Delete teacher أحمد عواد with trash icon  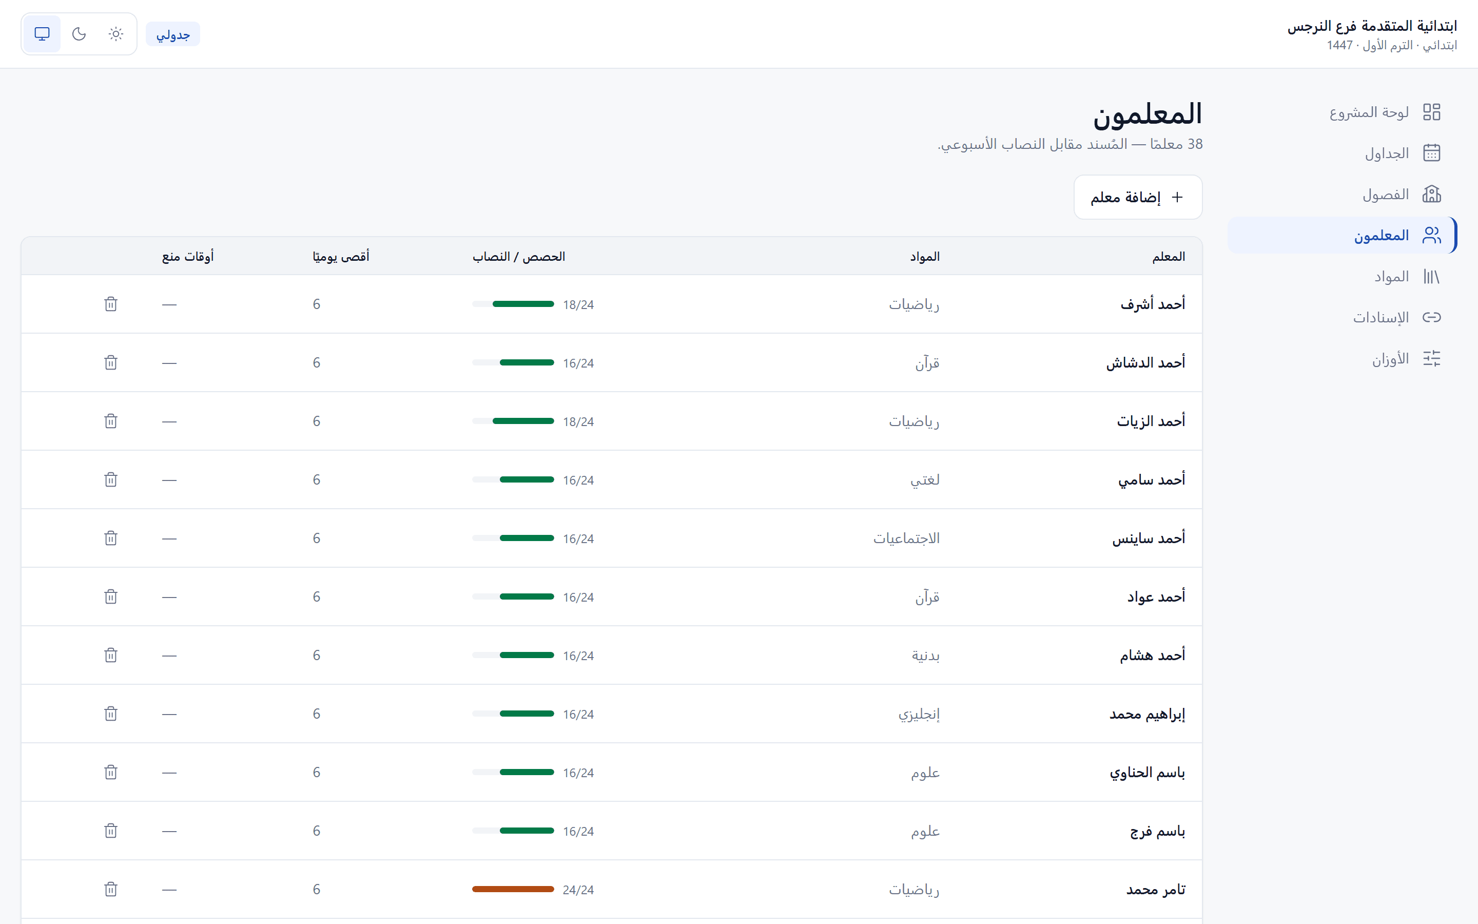point(110,596)
